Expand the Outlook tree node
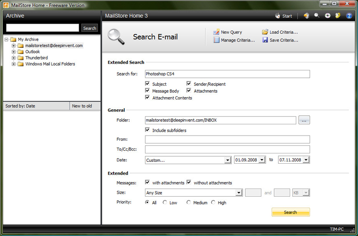The width and height of the screenshot is (358, 236). (x=14, y=52)
